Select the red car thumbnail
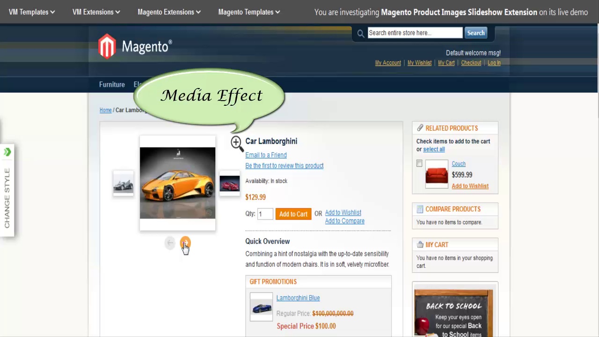The height and width of the screenshot is (337, 599). coord(229,183)
